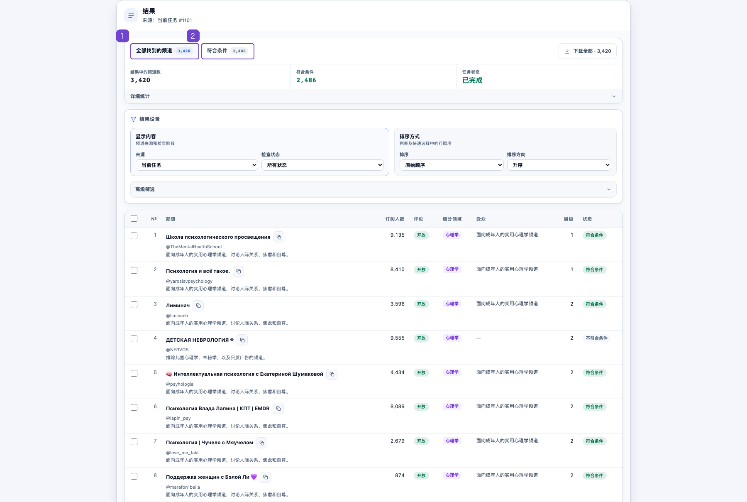747x502 pixels.
Task: Open 排序方向 dropdown showing 升序
Action: click(559, 165)
